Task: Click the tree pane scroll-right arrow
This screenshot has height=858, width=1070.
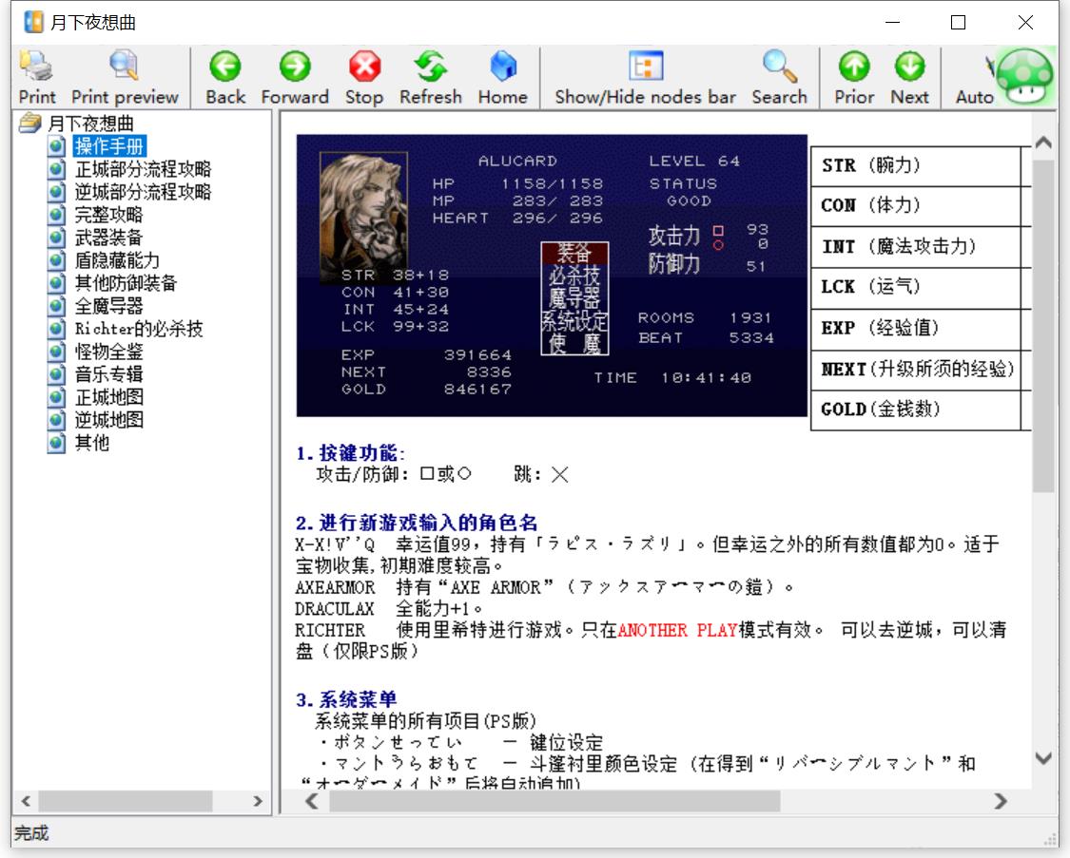Action: coord(257,801)
